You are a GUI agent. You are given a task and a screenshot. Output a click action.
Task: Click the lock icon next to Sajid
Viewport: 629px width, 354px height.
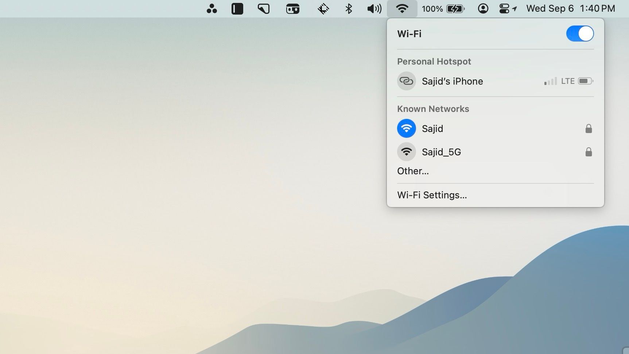[x=589, y=128]
